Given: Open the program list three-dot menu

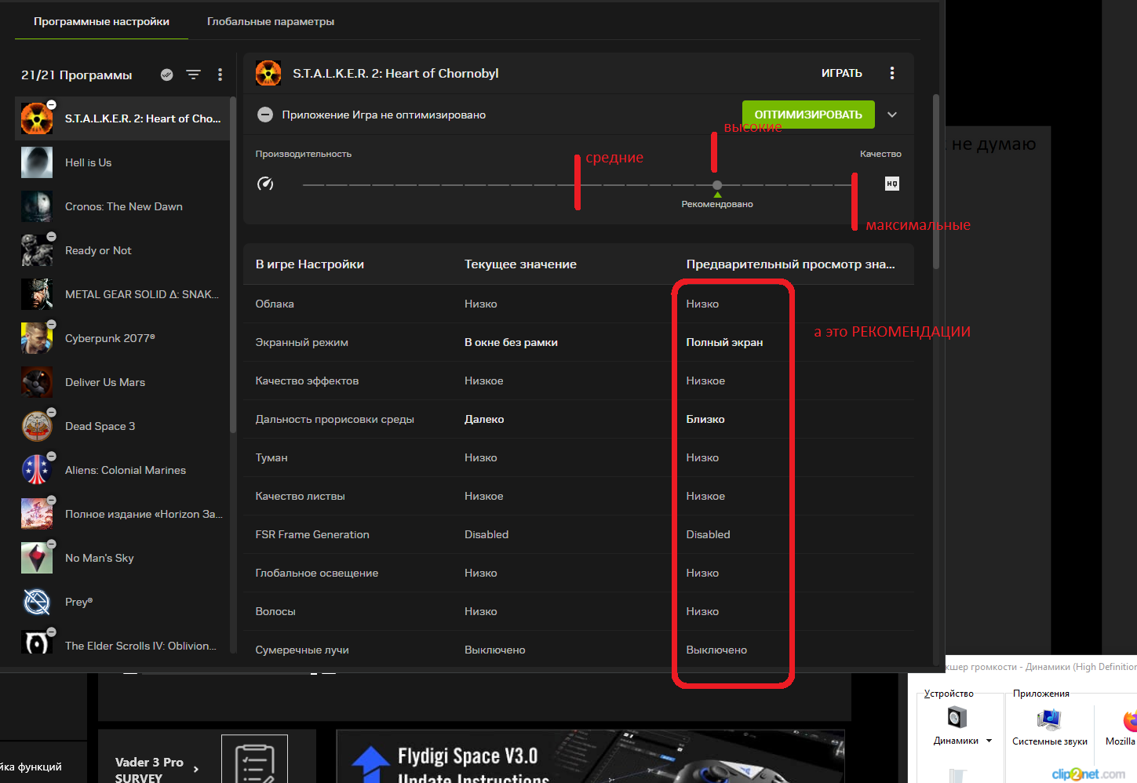Looking at the screenshot, I should coord(220,75).
